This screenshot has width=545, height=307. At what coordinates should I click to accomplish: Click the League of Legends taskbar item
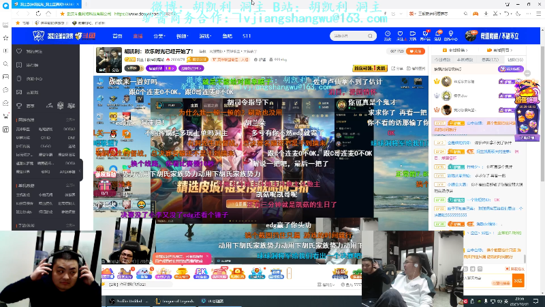174,301
